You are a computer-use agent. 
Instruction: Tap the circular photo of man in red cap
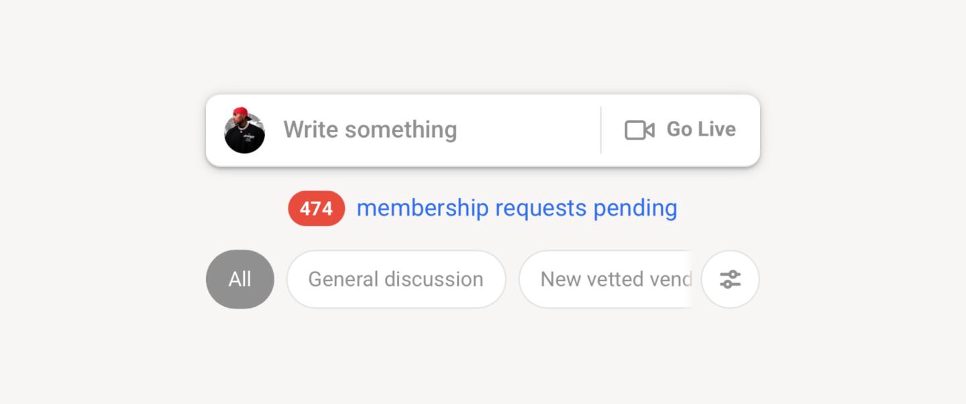(x=244, y=130)
